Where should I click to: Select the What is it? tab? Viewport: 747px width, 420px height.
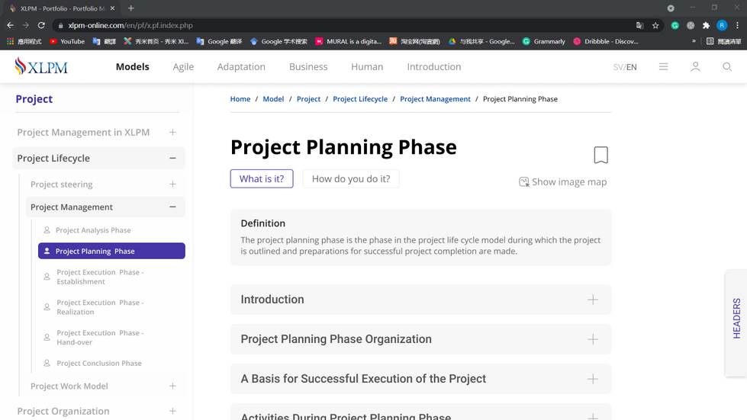click(262, 179)
